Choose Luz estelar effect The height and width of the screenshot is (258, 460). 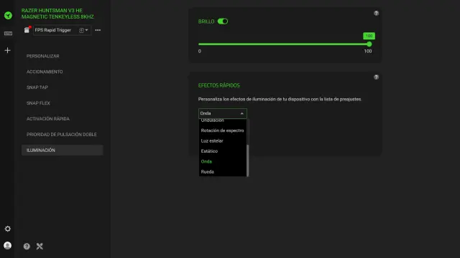tap(222, 140)
